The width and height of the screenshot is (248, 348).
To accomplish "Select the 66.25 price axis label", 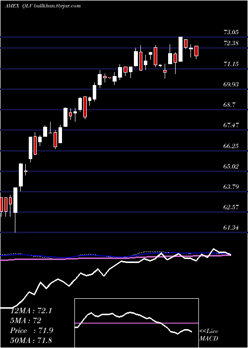I will [231, 146].
